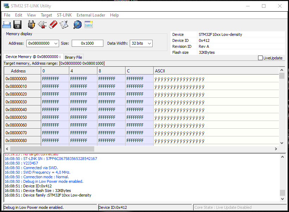Select the Device Memory @ 0x08000000 tab
This screenshot has width=289, height=212.
[x=33, y=57]
